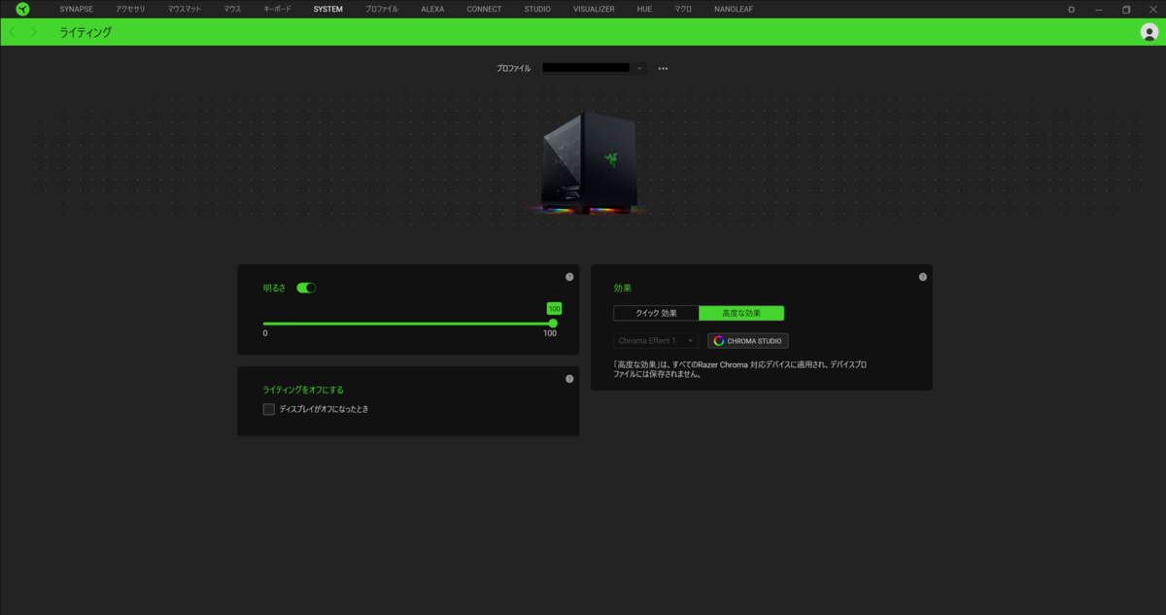Show help for the brightness panel
This screenshot has height=615, width=1166.
coord(569,277)
